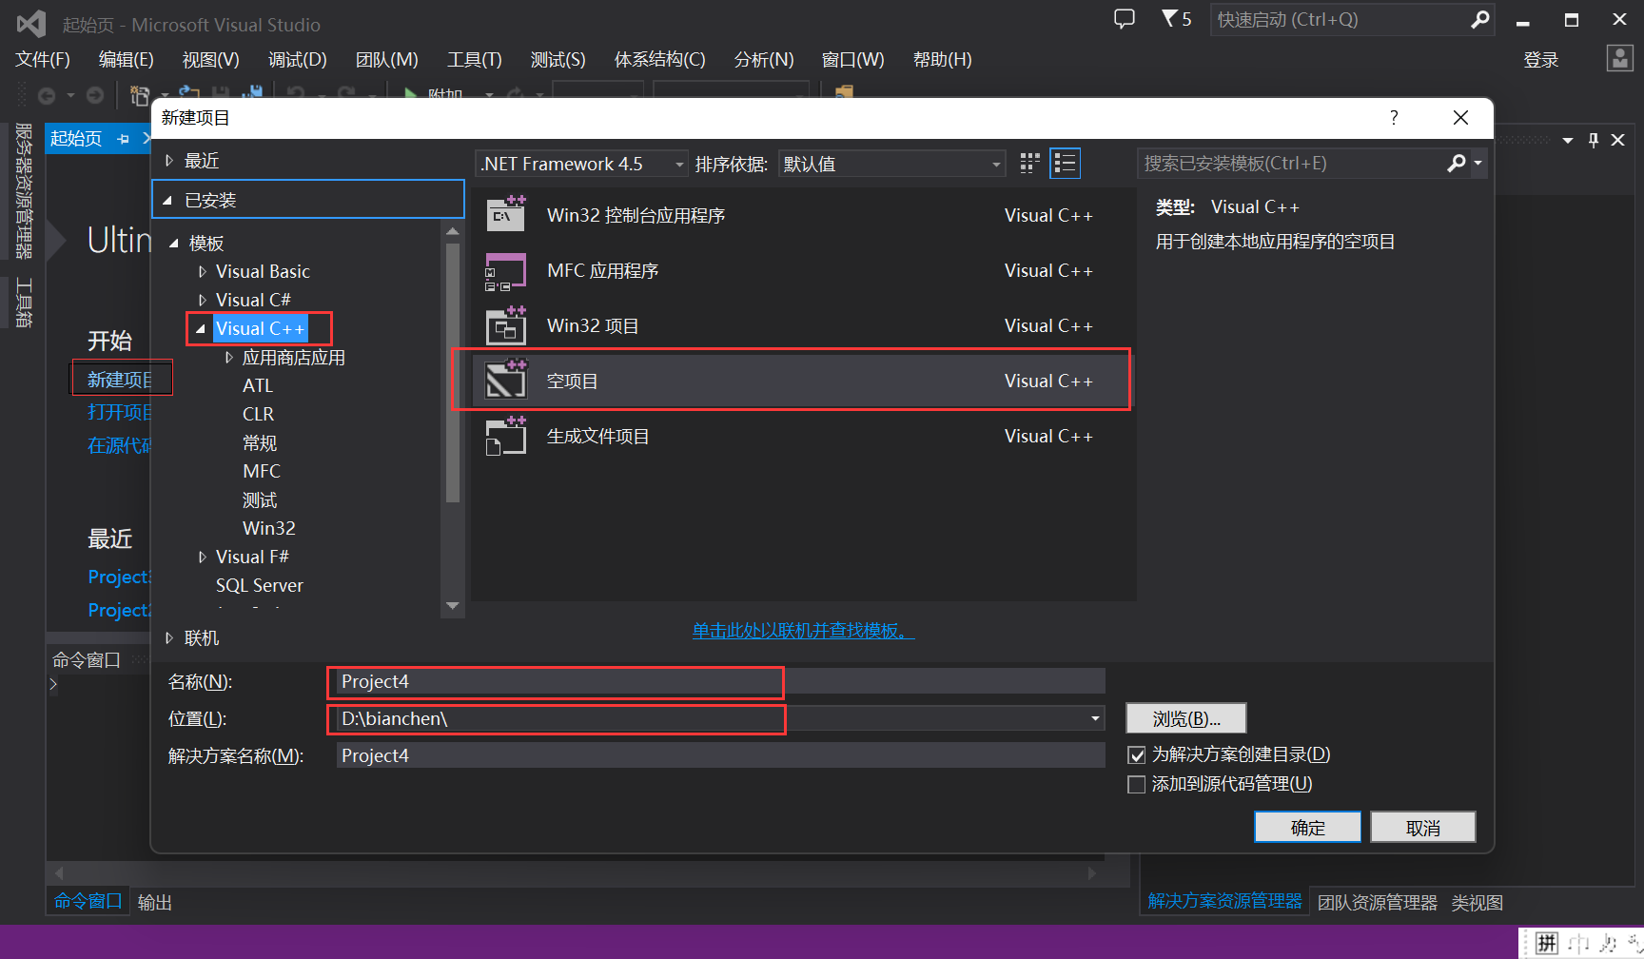Enable 添加到源代码管理 checkbox
1644x959 pixels.
coord(1136,785)
